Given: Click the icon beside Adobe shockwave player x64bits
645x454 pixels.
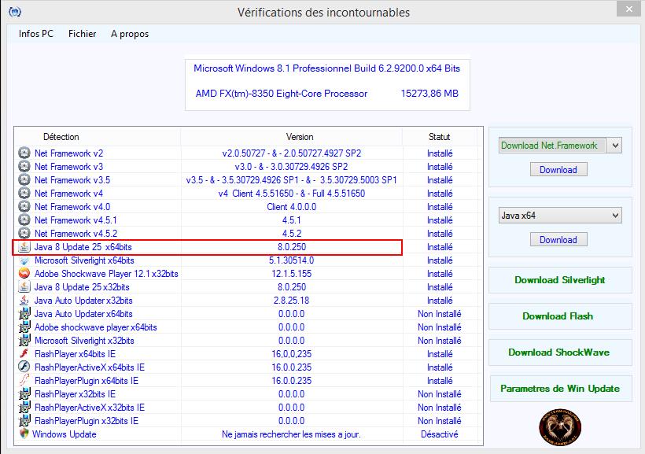Looking at the screenshot, I should pos(24,327).
